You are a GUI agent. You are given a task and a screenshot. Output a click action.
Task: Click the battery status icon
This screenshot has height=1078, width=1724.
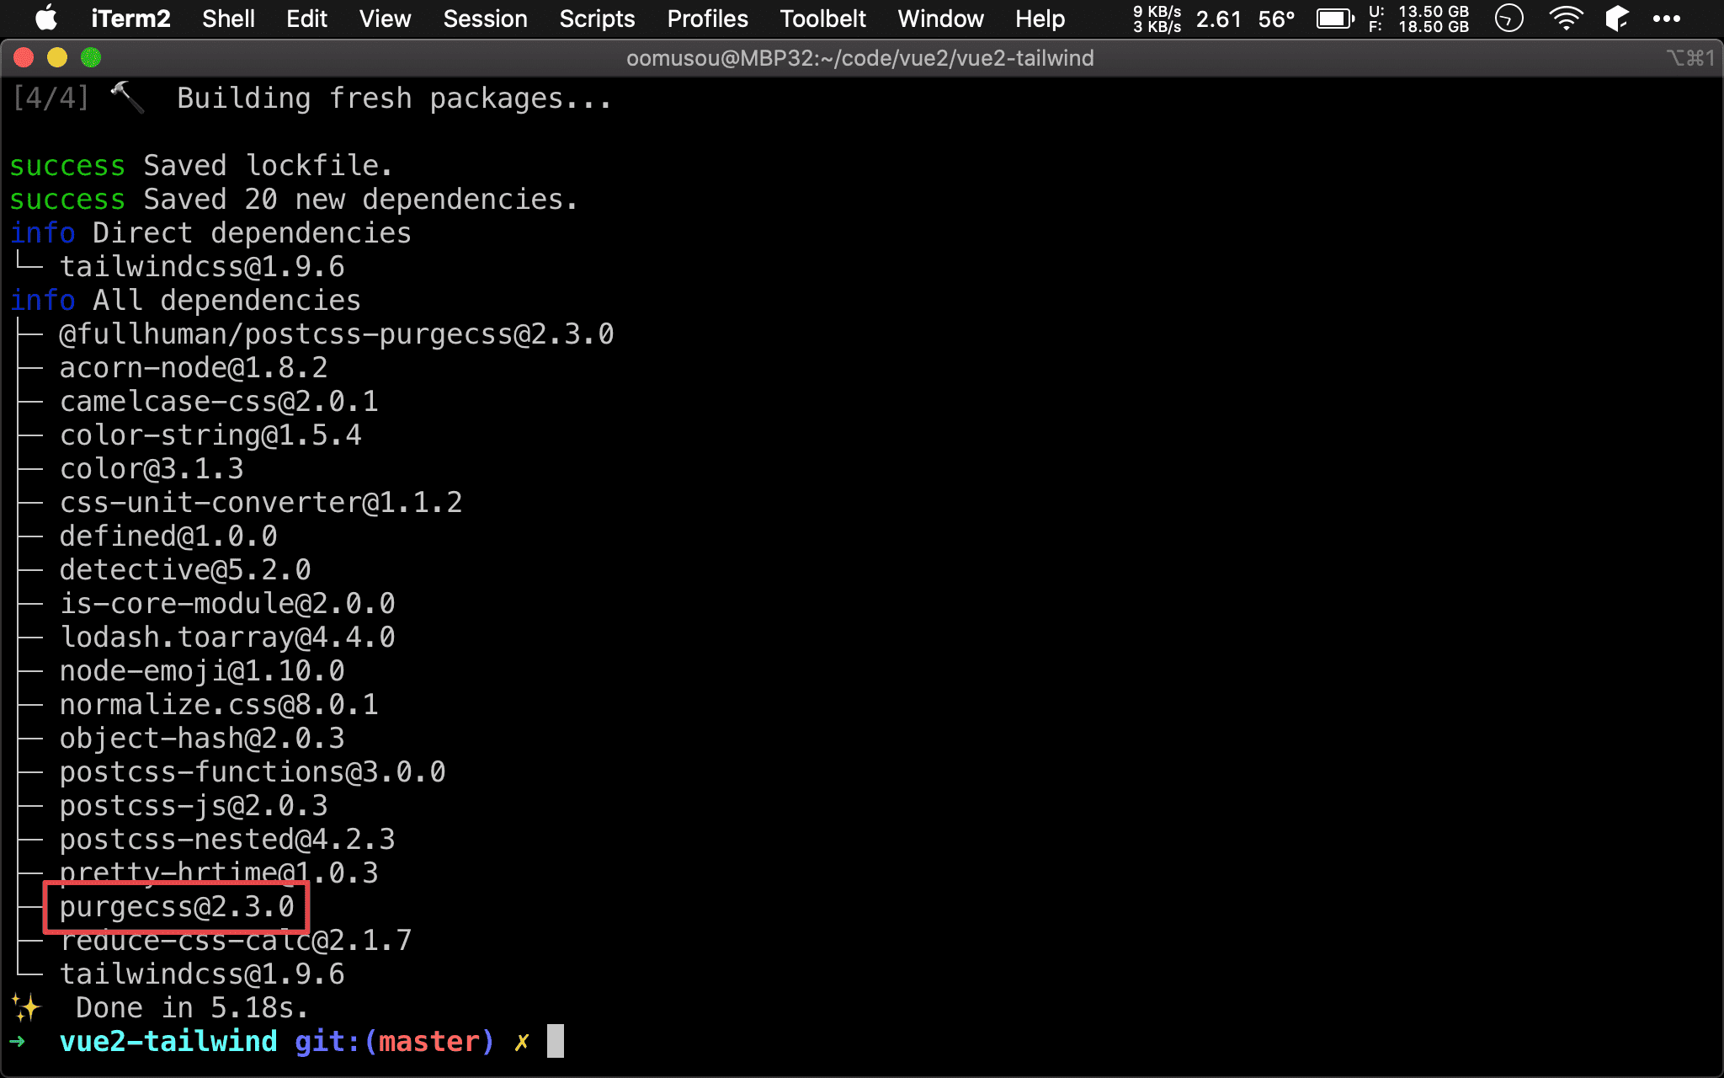[1335, 19]
